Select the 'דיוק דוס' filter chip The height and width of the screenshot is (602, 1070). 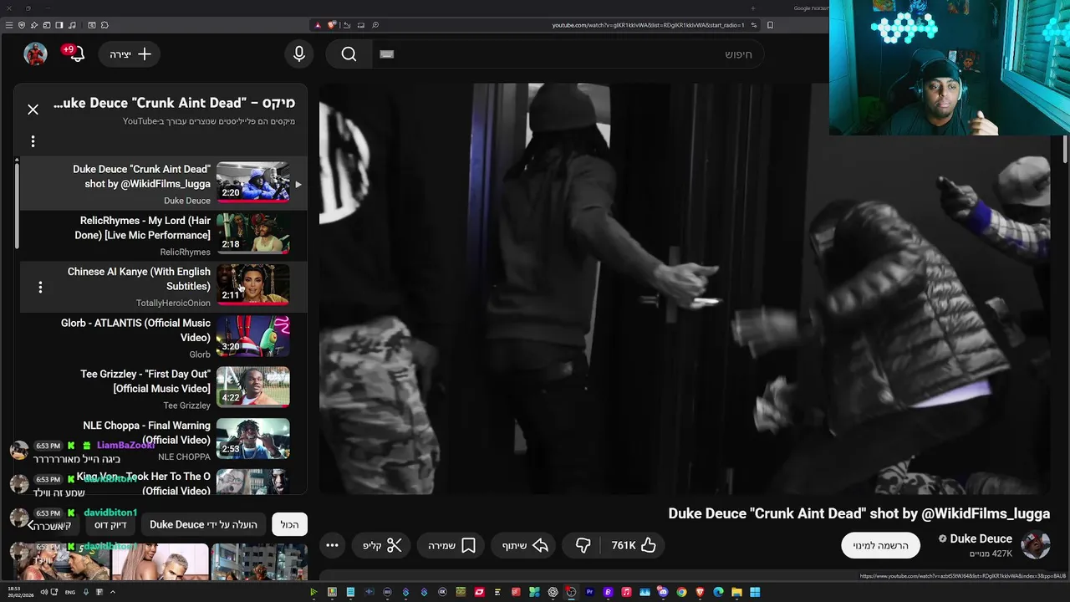110,524
